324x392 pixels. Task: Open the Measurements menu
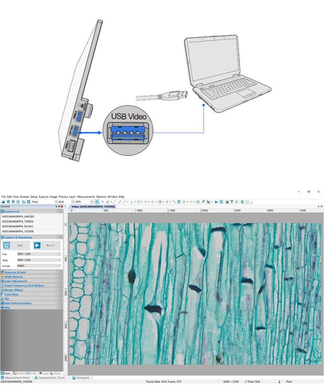86,196
